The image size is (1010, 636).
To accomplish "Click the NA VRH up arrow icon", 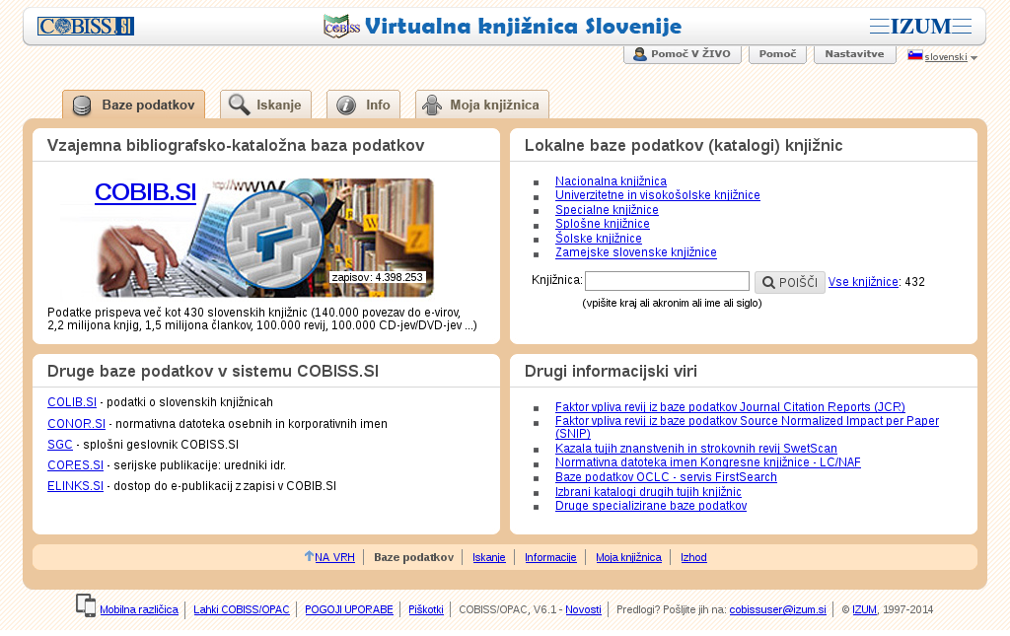I will tap(309, 556).
